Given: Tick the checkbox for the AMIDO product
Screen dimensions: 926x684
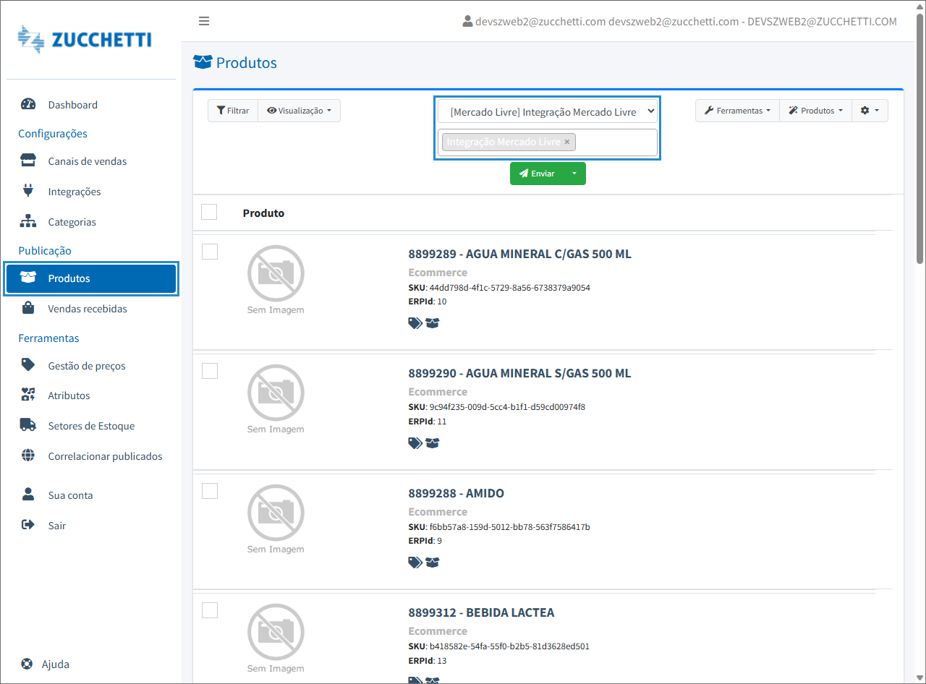Looking at the screenshot, I should [x=209, y=491].
